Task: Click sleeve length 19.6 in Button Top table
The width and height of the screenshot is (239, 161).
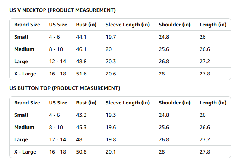Action: tap(111, 128)
